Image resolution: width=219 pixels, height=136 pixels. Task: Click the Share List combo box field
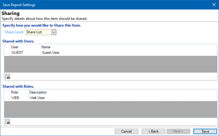41,32
